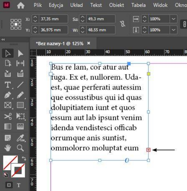Image resolution: width=187 pixels, height=191 pixels.
Task: Click the X scale 100% field
Action: click(x=159, y=19)
